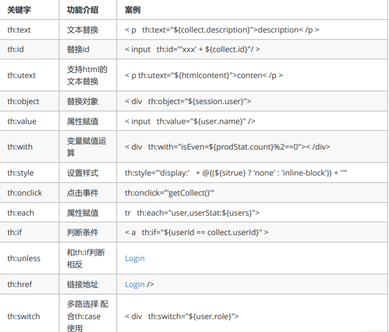Viewport: 389px width, 332px height.
Task: Select the 支持html的文本替换 description cell
Action: tap(87, 75)
